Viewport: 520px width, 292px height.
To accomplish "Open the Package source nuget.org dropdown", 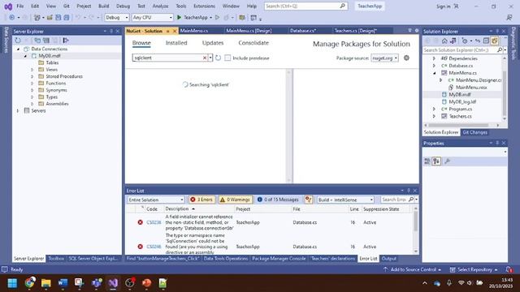I will click(x=384, y=58).
